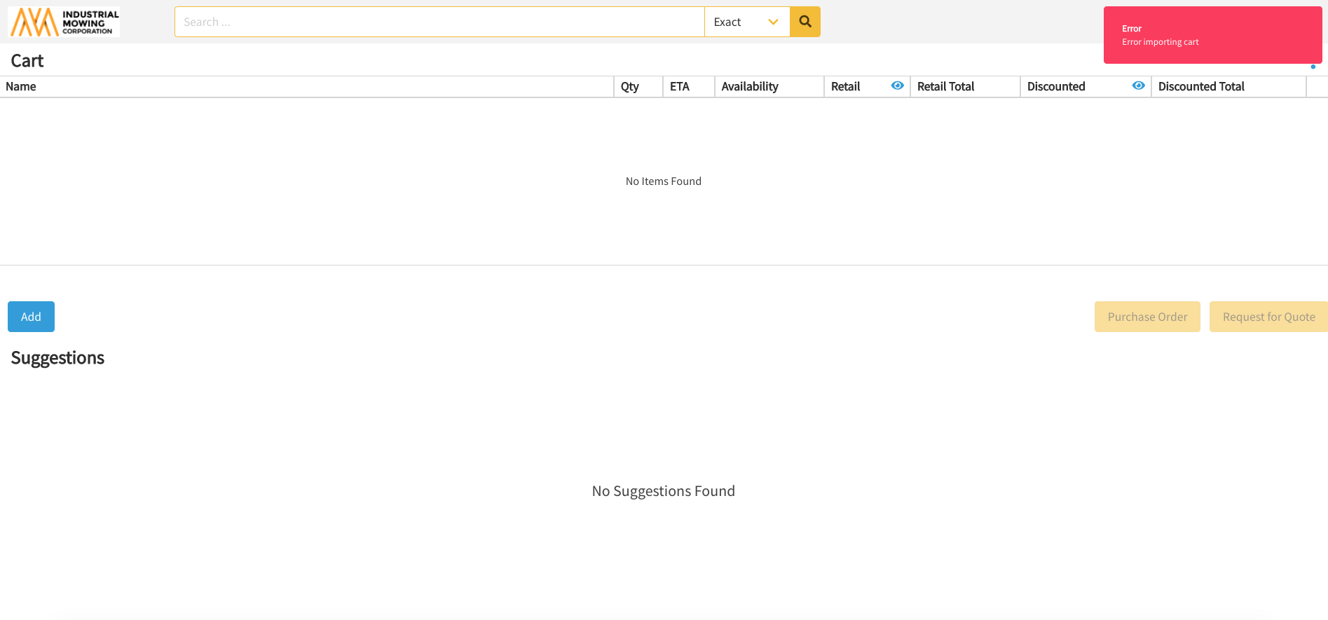Viewport: 1328px width, 620px height.
Task: Toggle the Discounted column eye icon
Action: [x=1138, y=85]
